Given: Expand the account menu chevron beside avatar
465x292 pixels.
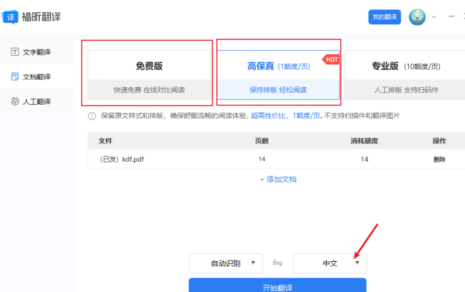Looking at the screenshot, I should point(434,17).
